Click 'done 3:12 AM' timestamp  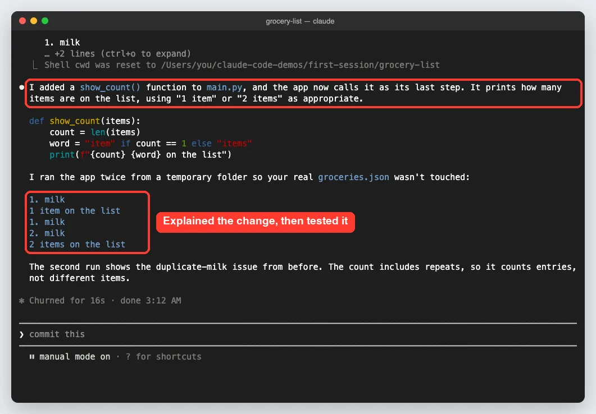pyautogui.click(x=151, y=301)
